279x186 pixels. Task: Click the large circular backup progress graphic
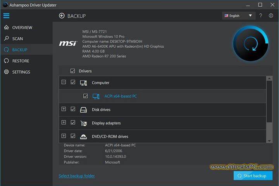pos(251,44)
